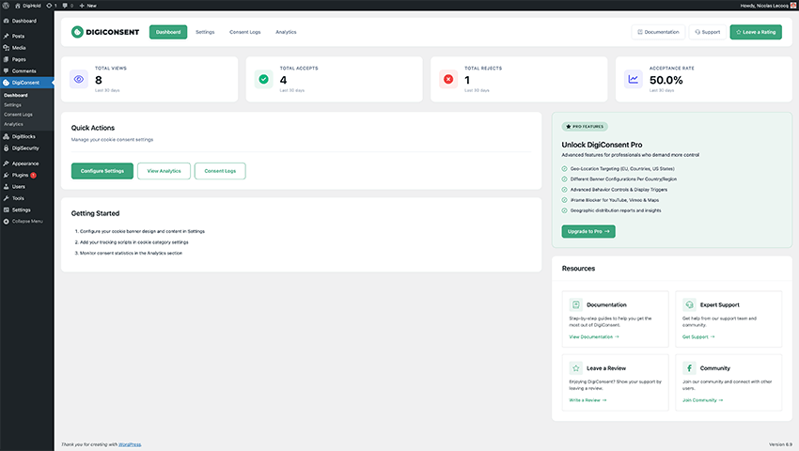Click the Documentation book icon in Resources
799x451 pixels.
576,304
